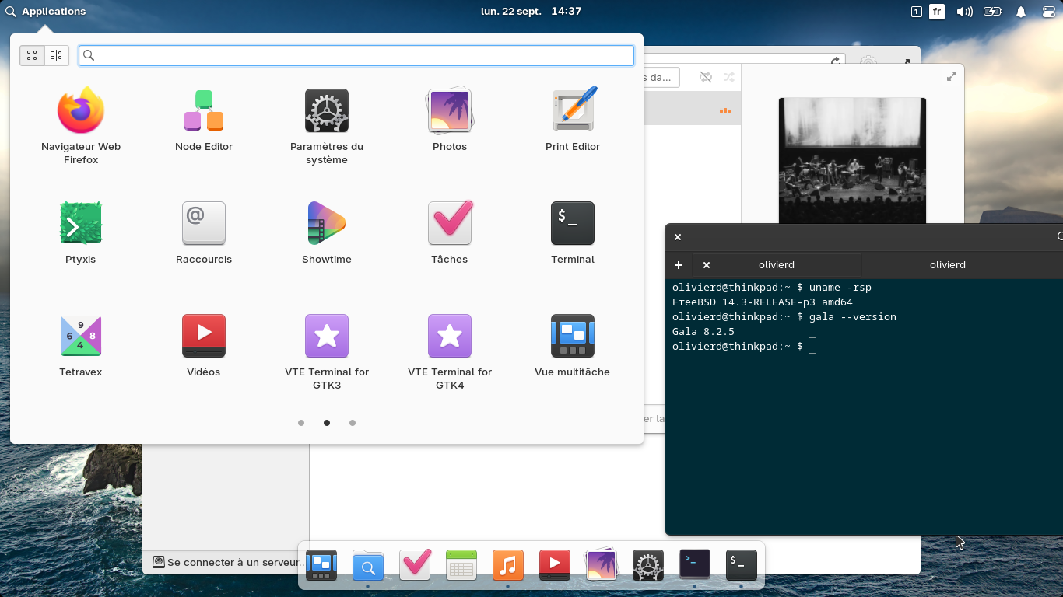
Task: Switch to the second olivierd terminal tab
Action: [x=947, y=265]
